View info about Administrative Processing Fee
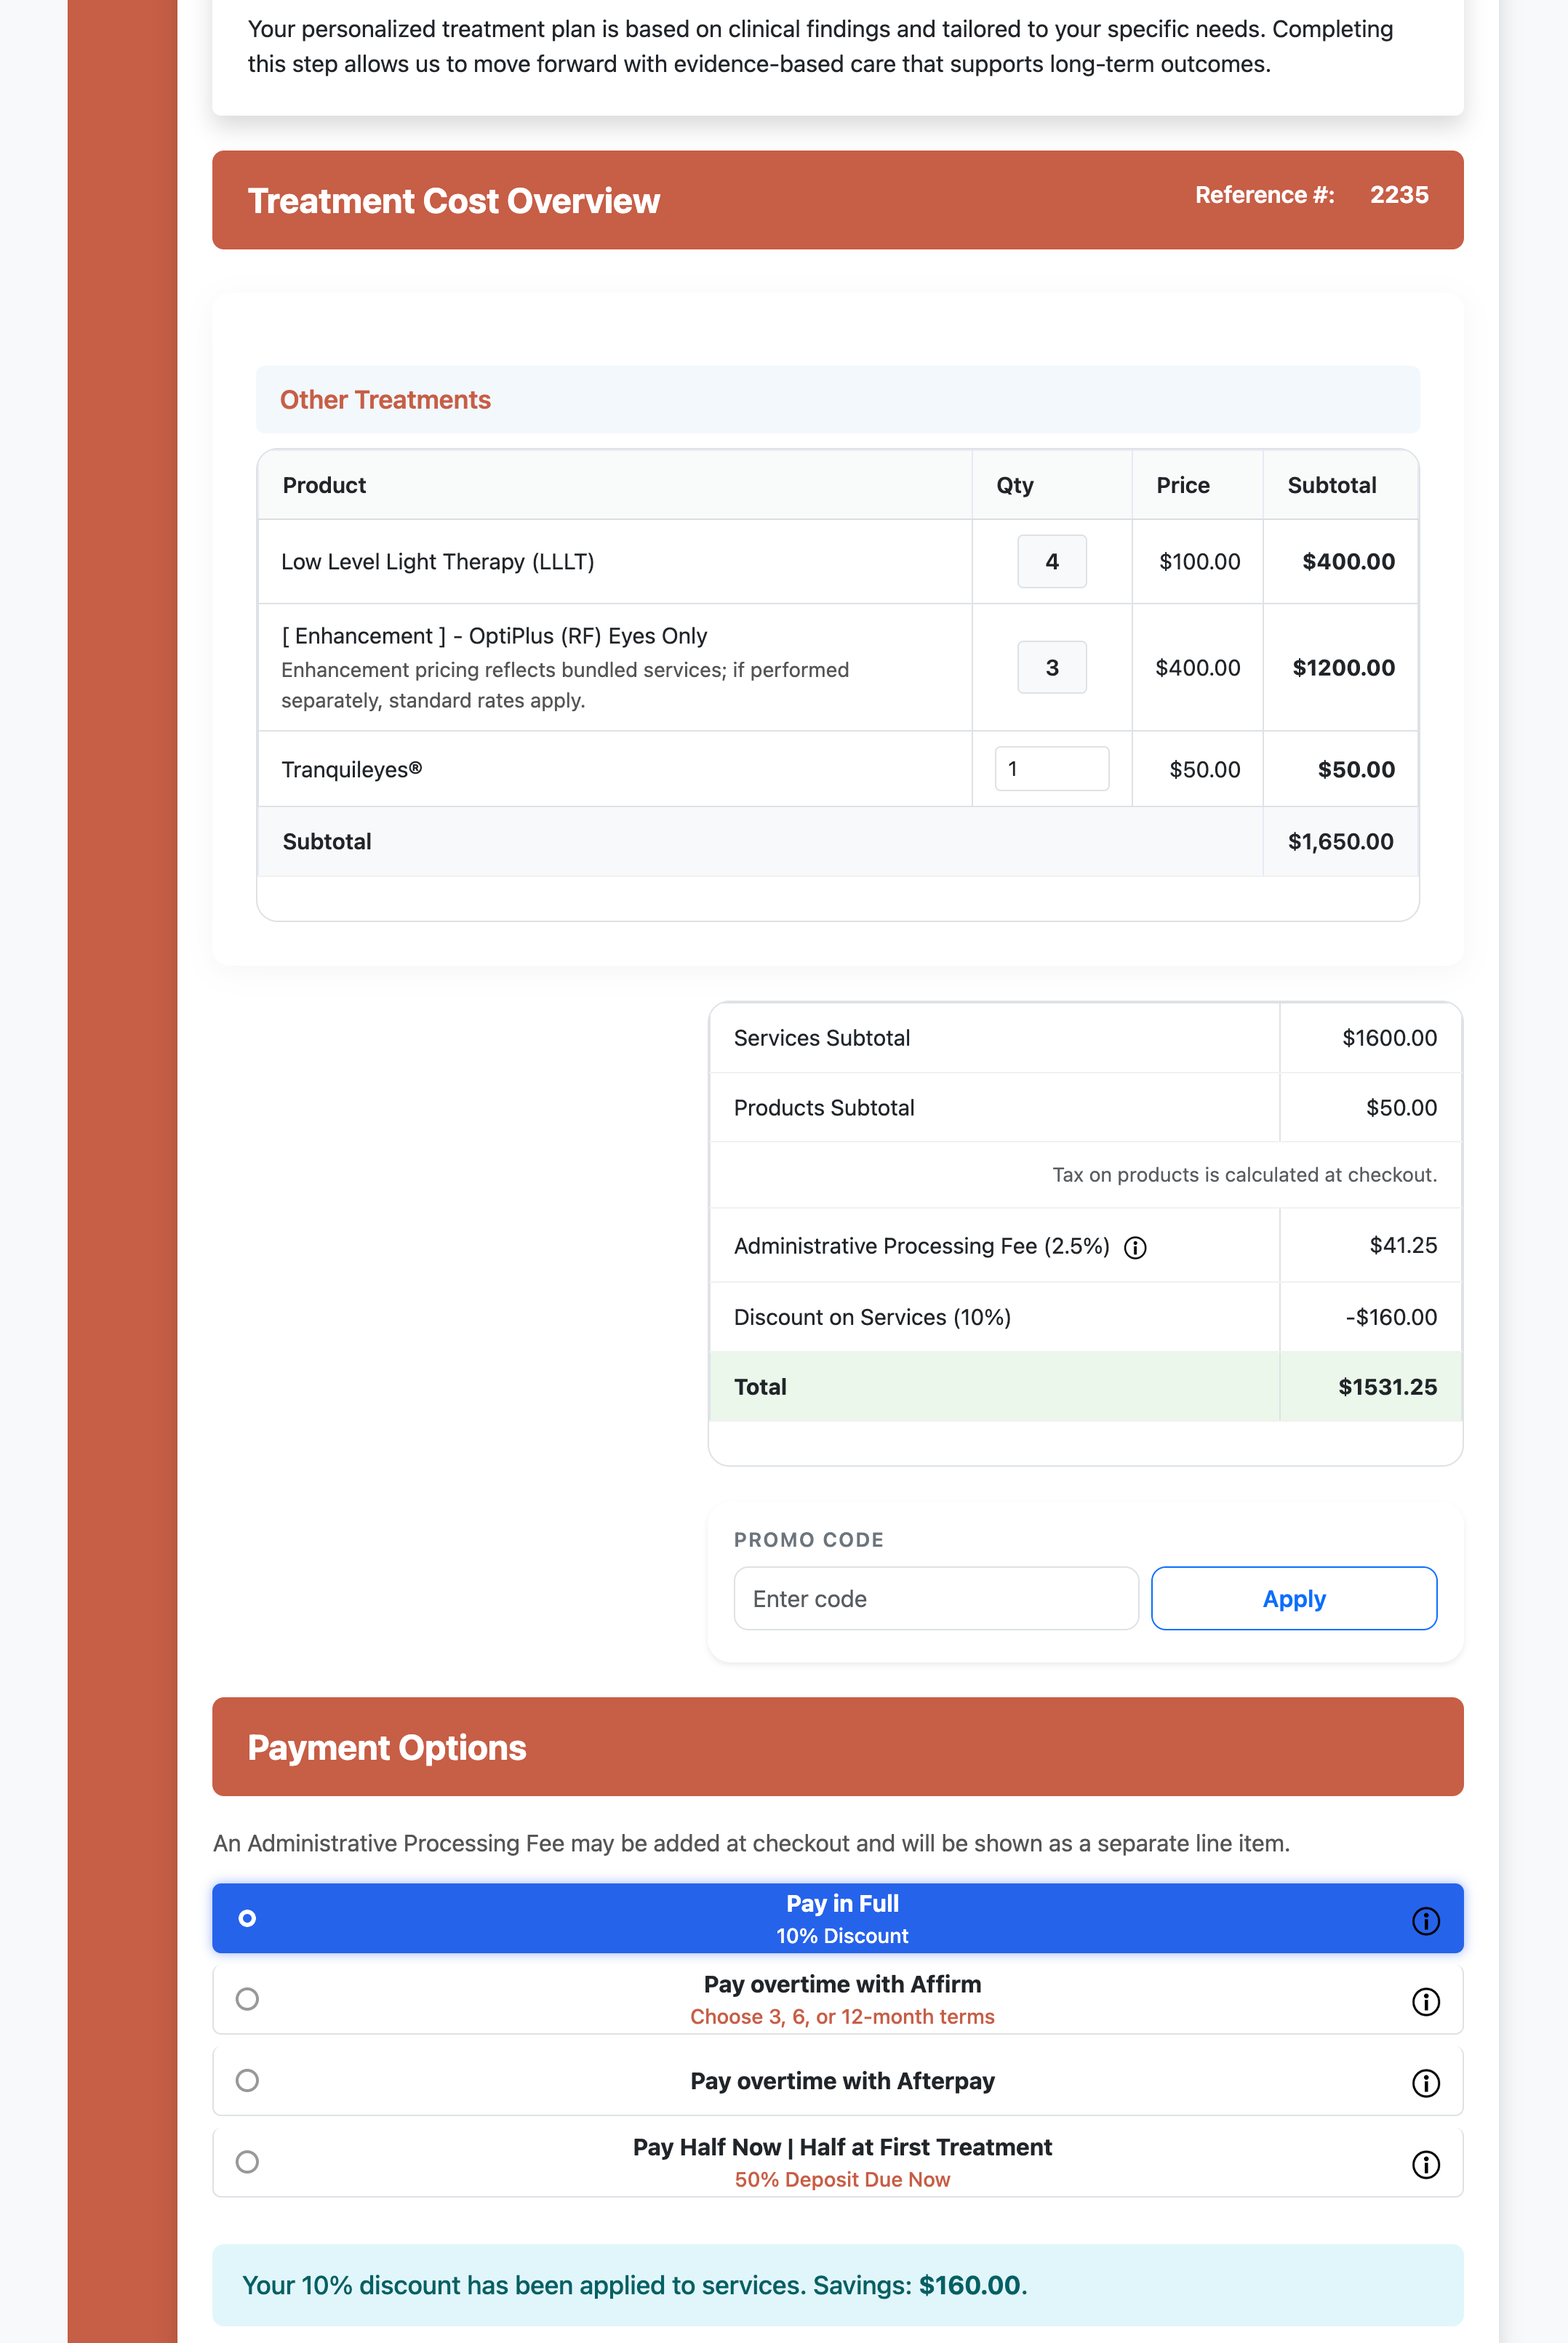Screen dimensions: 1568x2343 (1136, 1246)
